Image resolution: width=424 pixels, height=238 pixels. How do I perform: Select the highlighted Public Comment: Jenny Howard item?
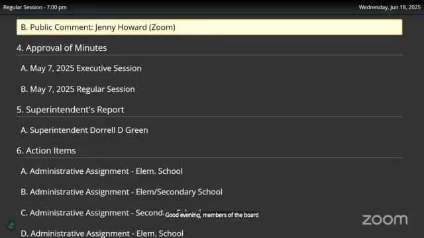(209, 27)
